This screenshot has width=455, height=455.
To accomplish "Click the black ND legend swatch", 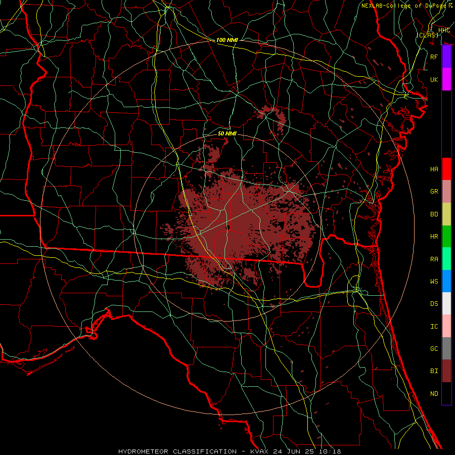I will (x=446, y=393).
